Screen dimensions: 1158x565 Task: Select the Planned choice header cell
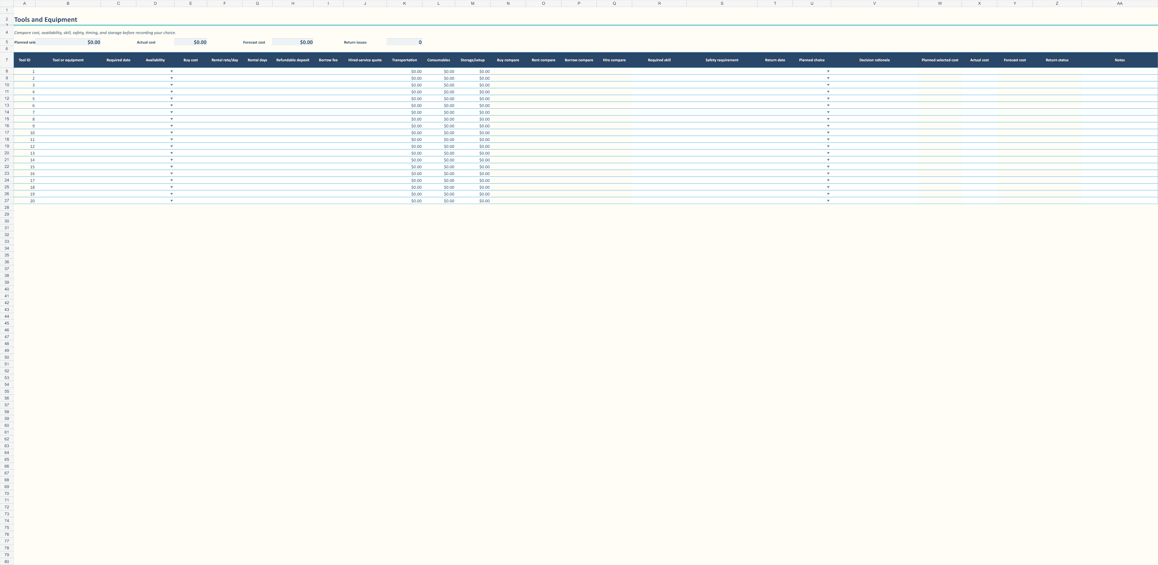[812, 60]
